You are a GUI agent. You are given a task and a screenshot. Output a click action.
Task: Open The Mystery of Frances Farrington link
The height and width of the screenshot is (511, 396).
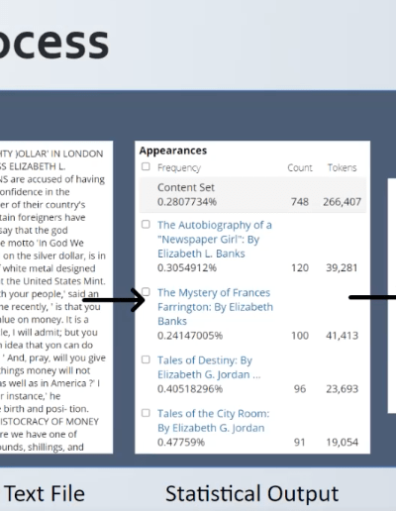(x=215, y=307)
